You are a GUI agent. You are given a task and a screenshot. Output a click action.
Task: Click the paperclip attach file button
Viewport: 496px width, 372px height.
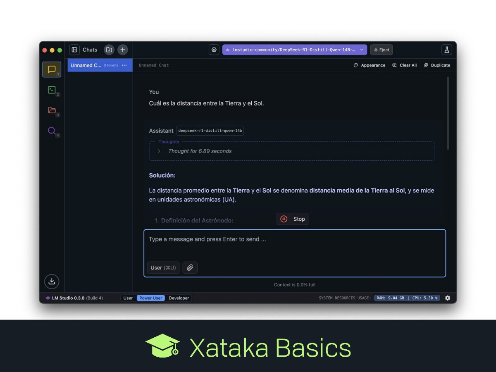tap(190, 268)
